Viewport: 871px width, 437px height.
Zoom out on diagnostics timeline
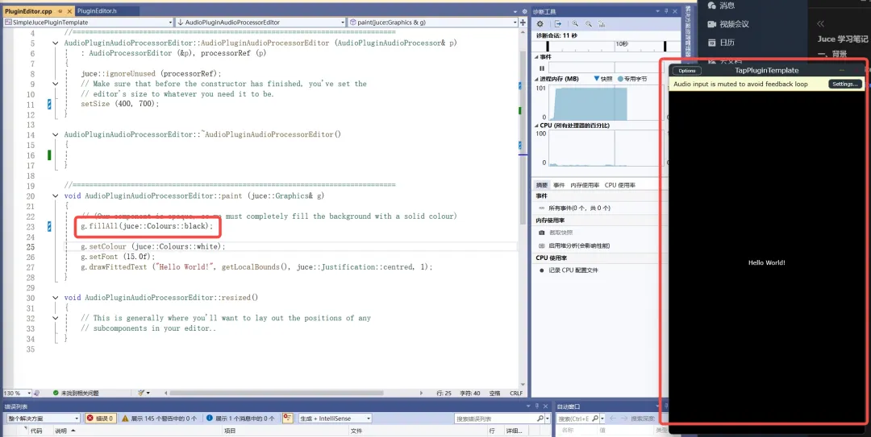[588, 24]
